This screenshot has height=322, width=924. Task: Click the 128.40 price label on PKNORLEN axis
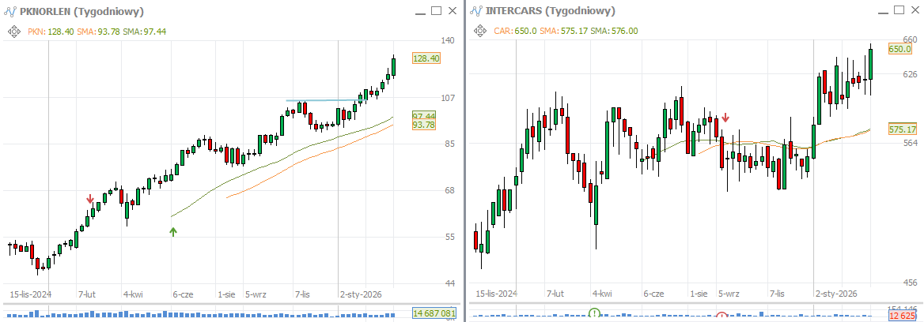point(426,58)
